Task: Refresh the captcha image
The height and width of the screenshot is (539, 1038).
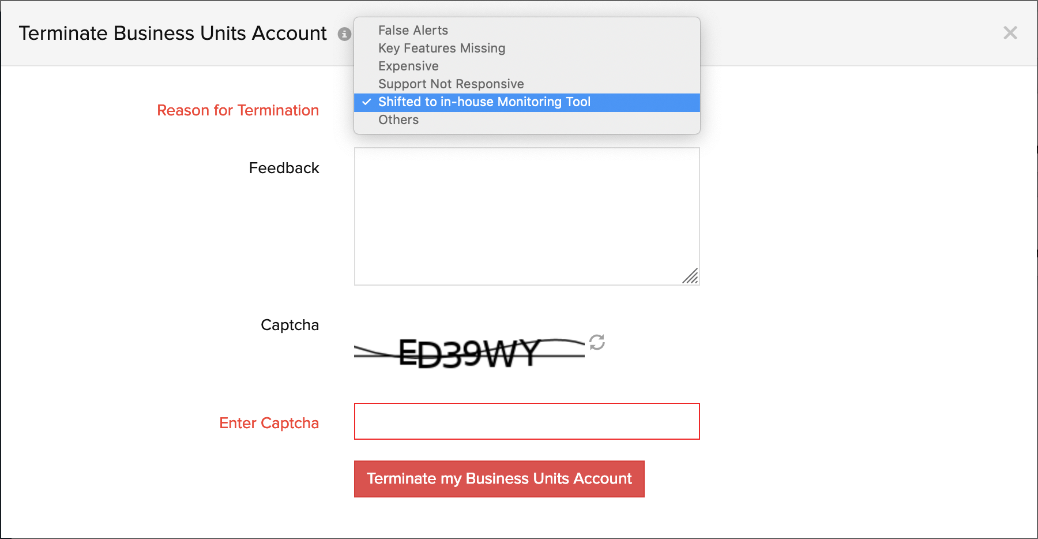Action: 597,342
